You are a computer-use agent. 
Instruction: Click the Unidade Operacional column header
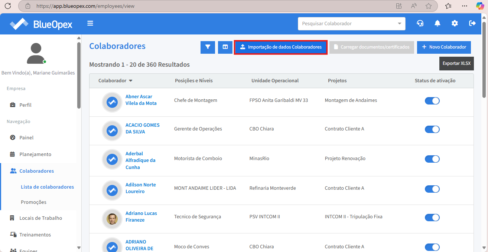(x=275, y=81)
